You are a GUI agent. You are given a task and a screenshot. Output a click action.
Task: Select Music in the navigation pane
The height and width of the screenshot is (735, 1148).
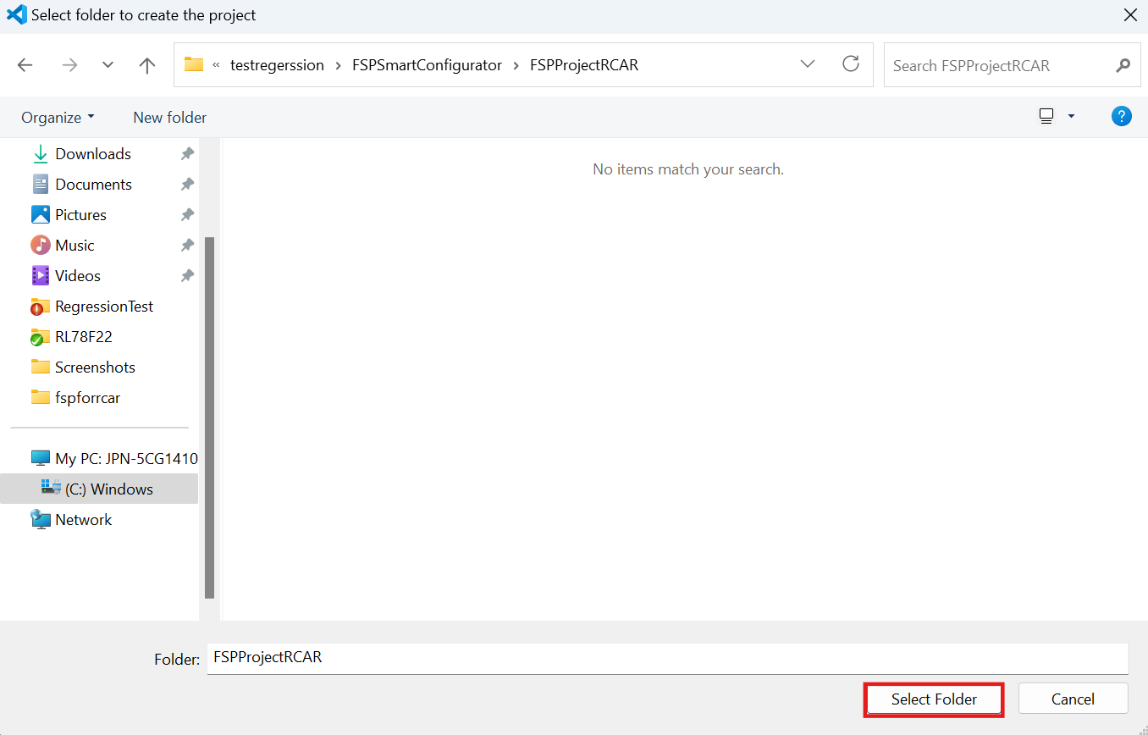[75, 246]
